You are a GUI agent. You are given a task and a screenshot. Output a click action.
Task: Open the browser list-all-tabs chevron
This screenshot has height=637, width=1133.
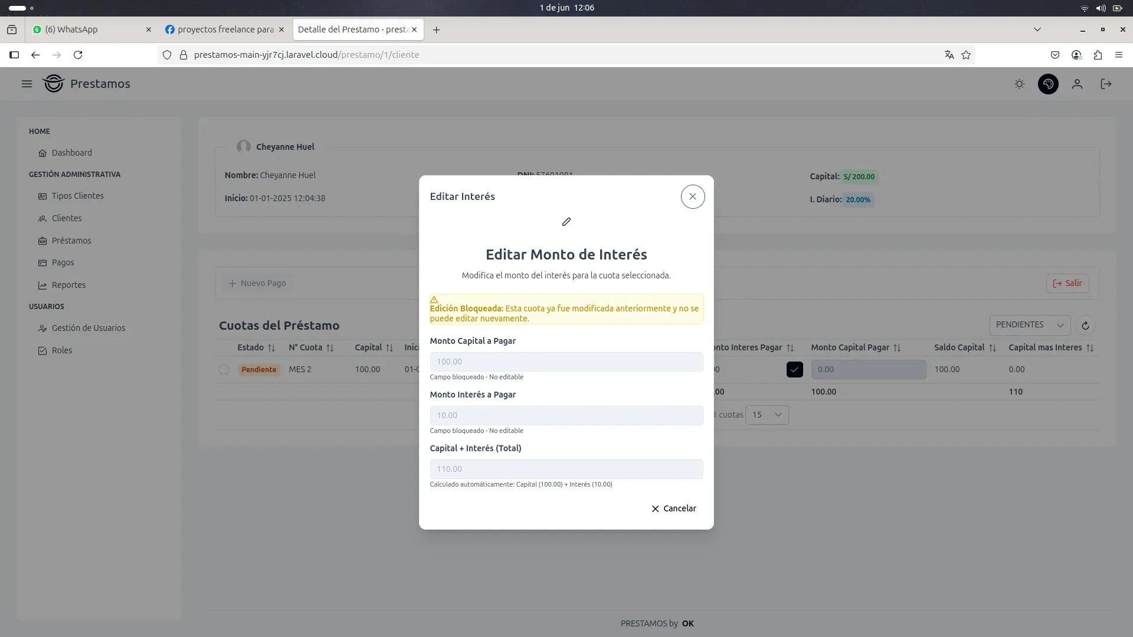tap(1037, 29)
